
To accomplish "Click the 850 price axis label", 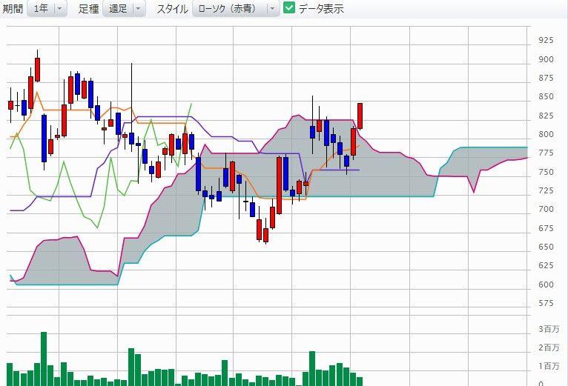I will [x=546, y=96].
